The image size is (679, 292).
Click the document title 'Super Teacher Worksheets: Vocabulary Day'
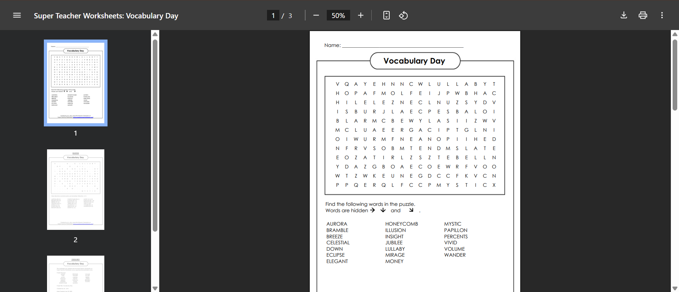click(x=106, y=16)
